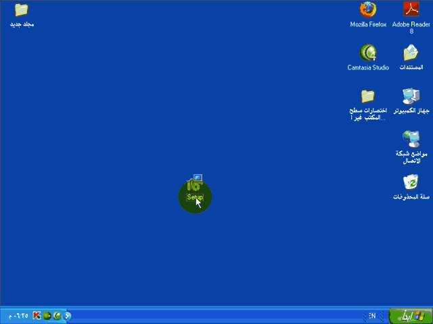Select the المستندات documents folder icon
Image resolution: width=433 pixels, height=324 pixels.
[x=411, y=53]
